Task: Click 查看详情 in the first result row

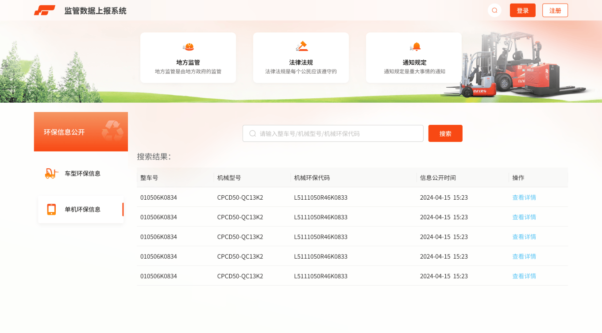Action: [x=524, y=197]
